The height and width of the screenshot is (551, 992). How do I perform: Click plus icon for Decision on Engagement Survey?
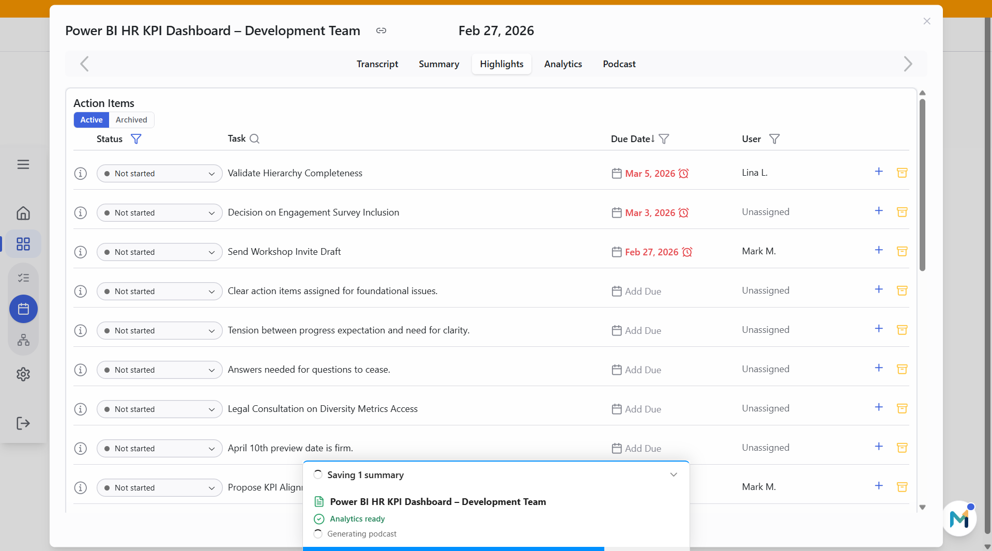879,211
